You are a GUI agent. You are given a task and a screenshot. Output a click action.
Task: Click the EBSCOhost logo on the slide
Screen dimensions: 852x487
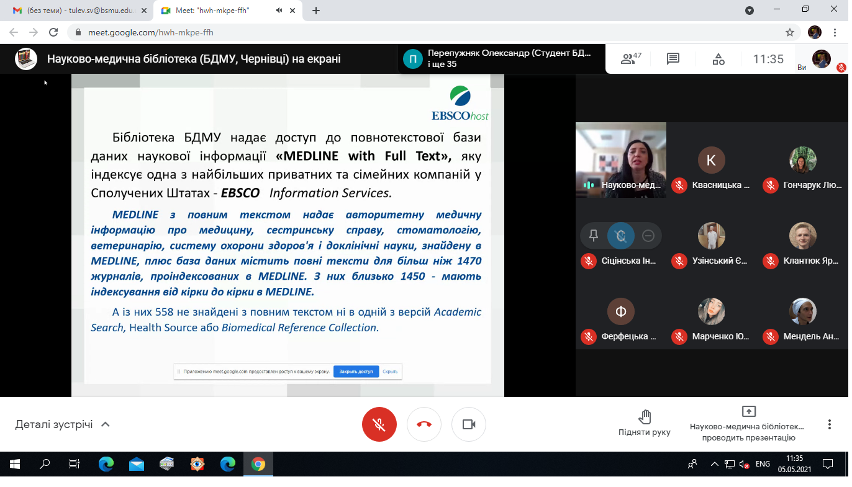460,103
